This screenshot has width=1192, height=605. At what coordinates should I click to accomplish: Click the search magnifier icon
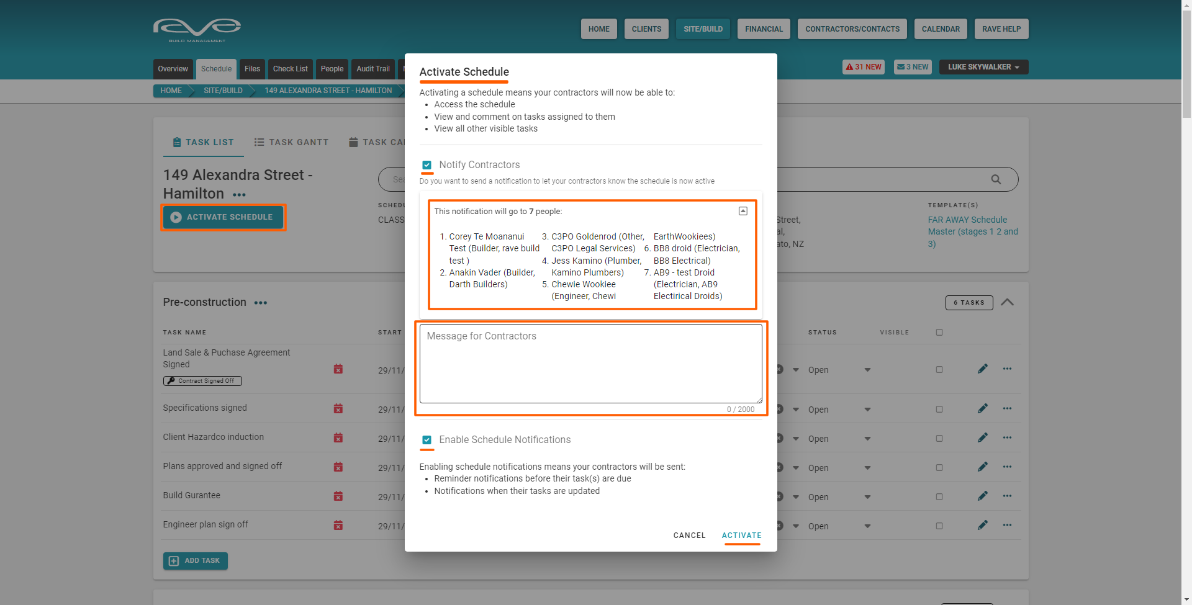(x=996, y=179)
